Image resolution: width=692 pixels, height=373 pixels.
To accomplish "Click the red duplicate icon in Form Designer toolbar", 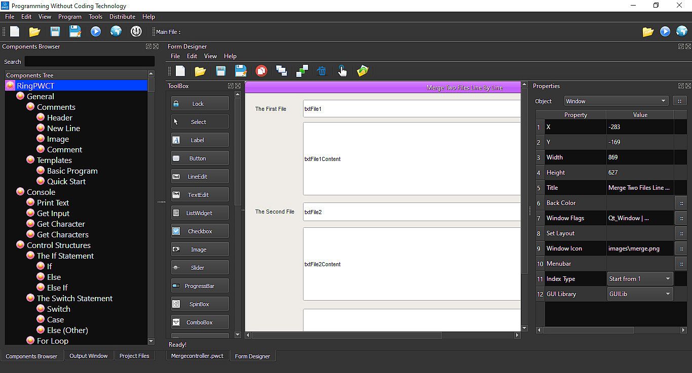I will (x=261, y=71).
